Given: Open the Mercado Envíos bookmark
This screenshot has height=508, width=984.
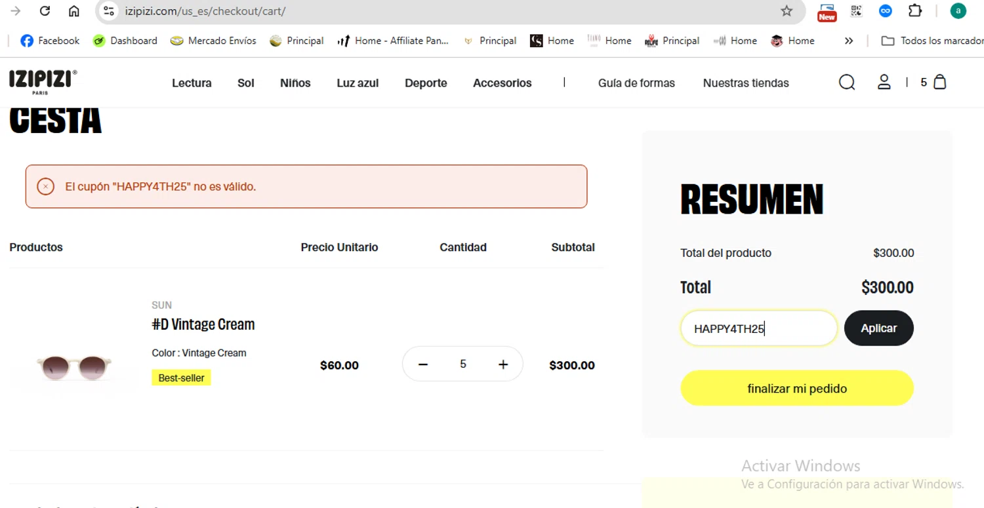Looking at the screenshot, I should coord(213,41).
